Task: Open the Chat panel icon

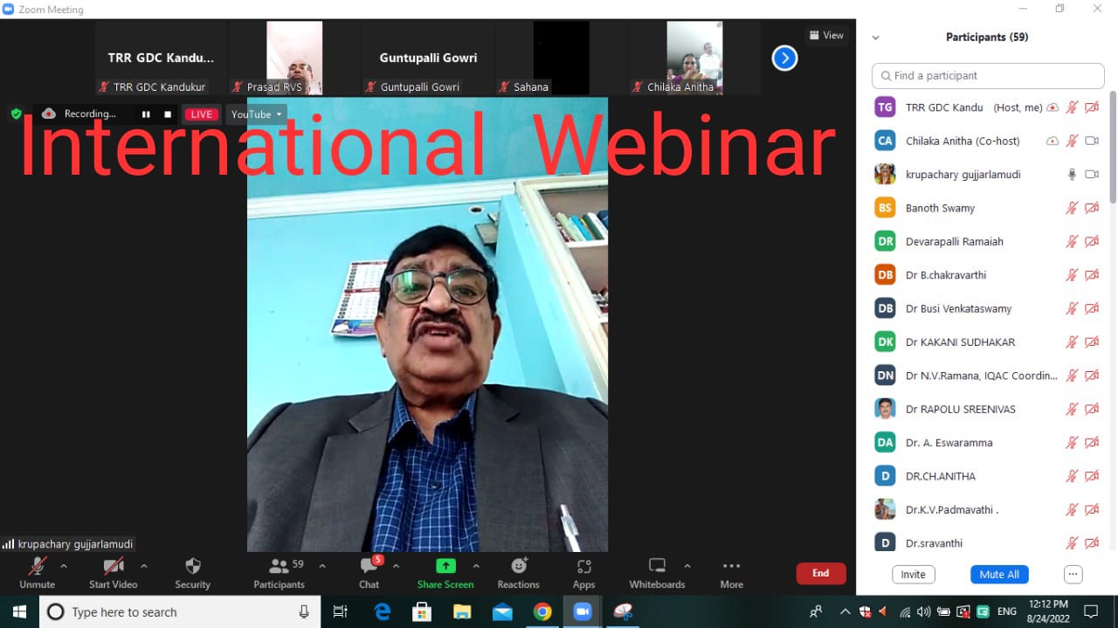Action: (369, 567)
